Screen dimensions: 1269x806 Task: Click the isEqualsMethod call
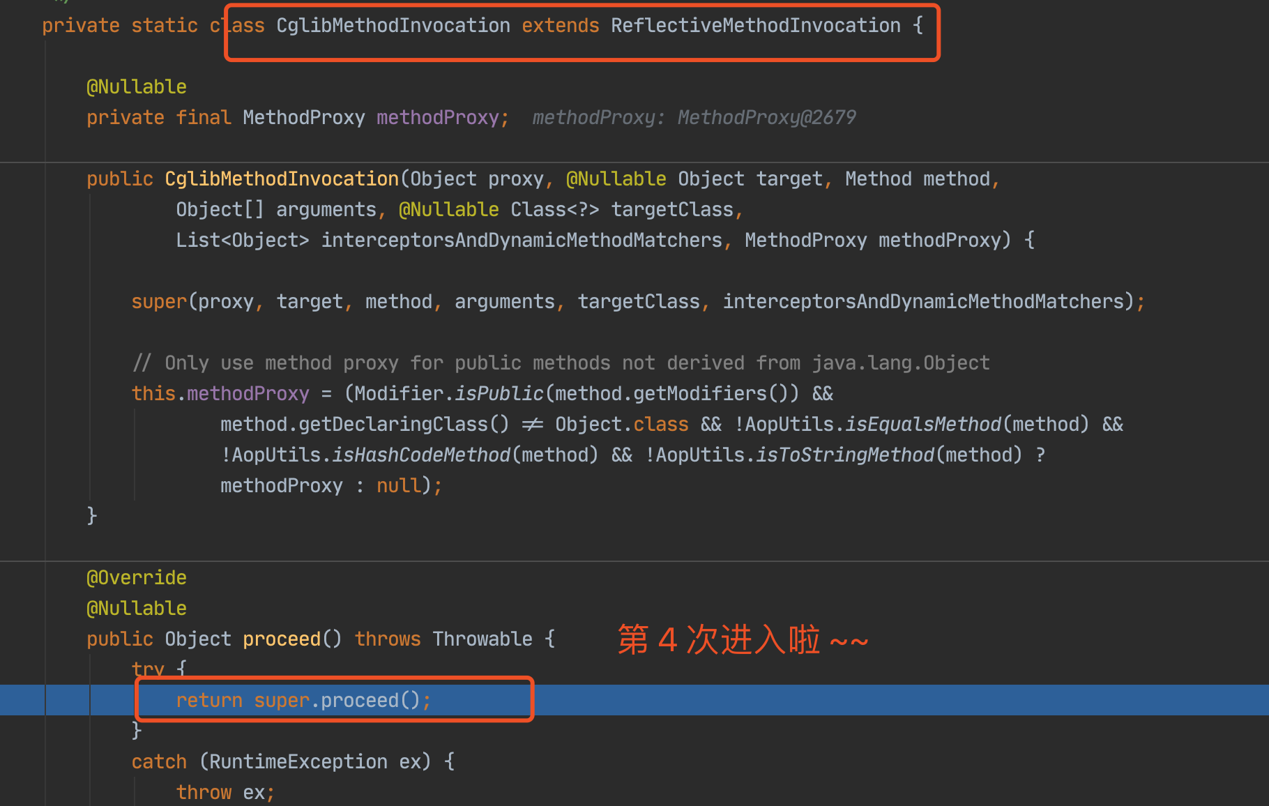[923, 425]
